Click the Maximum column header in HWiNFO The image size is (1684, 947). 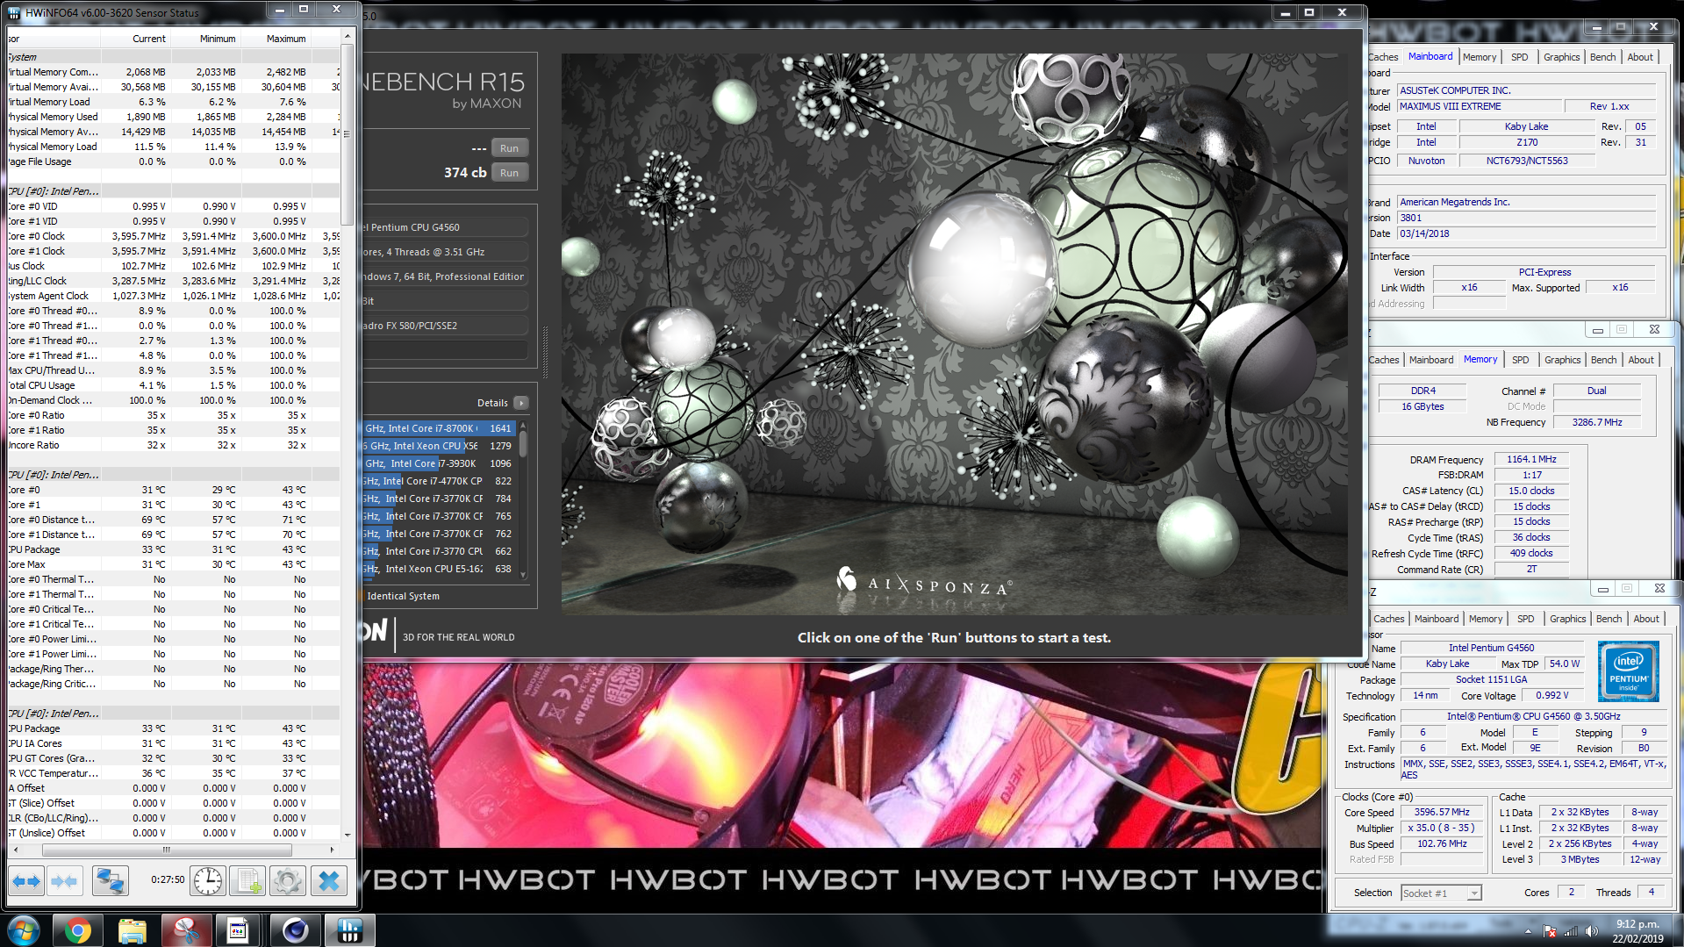click(276, 39)
